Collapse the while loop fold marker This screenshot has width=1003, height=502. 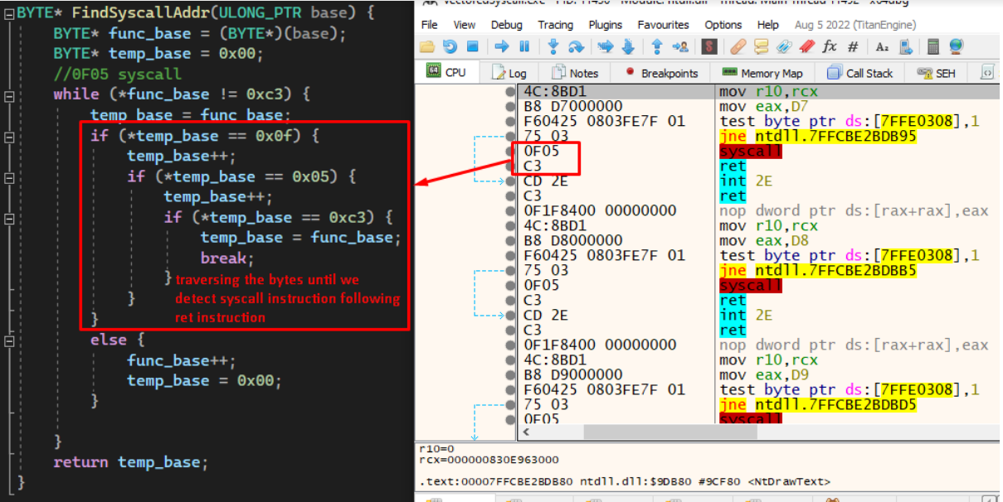pos(9,95)
